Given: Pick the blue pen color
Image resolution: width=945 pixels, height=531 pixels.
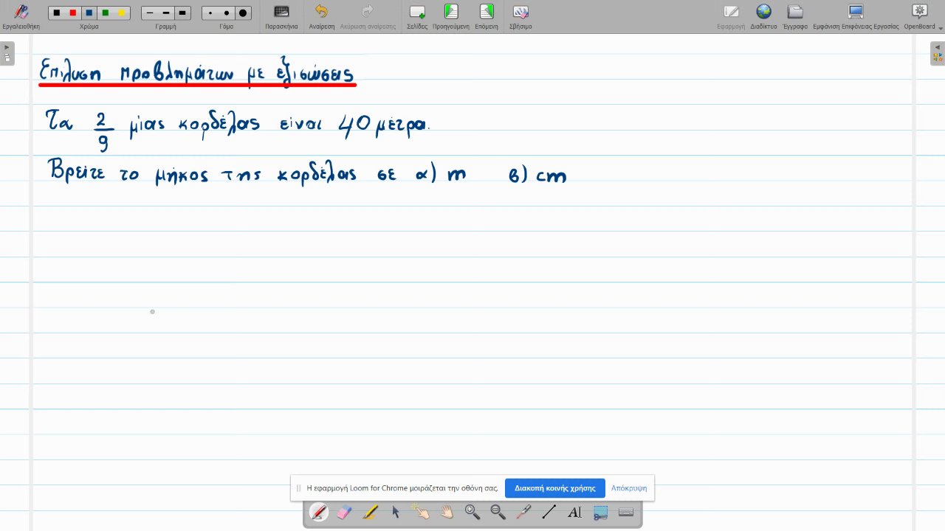Looking at the screenshot, I should click(89, 13).
